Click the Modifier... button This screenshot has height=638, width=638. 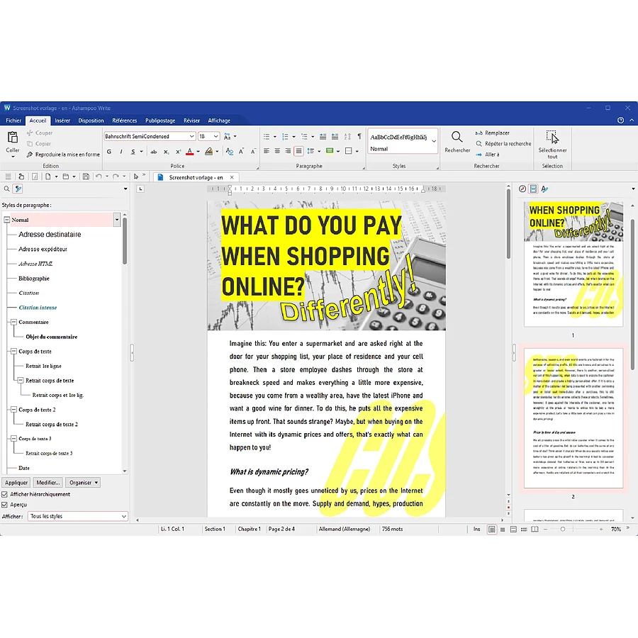(x=48, y=483)
